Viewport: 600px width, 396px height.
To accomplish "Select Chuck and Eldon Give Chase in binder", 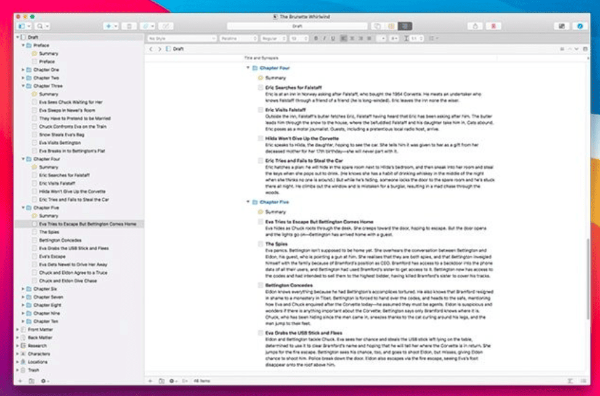I will pos(68,280).
